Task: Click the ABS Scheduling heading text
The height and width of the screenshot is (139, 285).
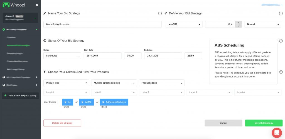Action: tap(229, 45)
